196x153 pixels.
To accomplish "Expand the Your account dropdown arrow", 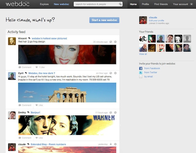I will click(x=191, y=4).
